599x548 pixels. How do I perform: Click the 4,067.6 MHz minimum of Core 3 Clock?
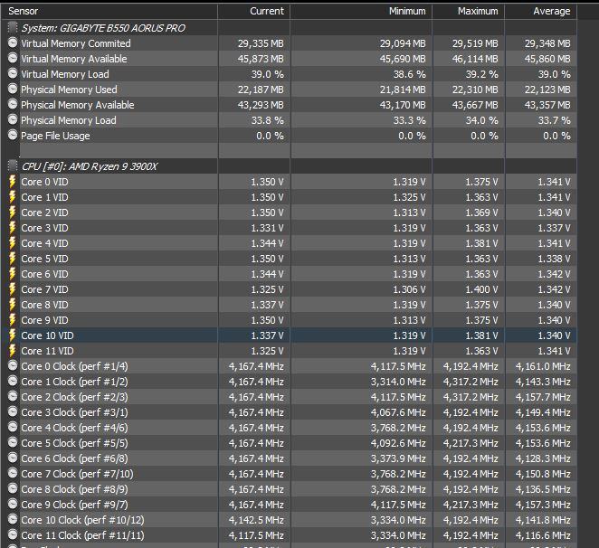click(398, 412)
